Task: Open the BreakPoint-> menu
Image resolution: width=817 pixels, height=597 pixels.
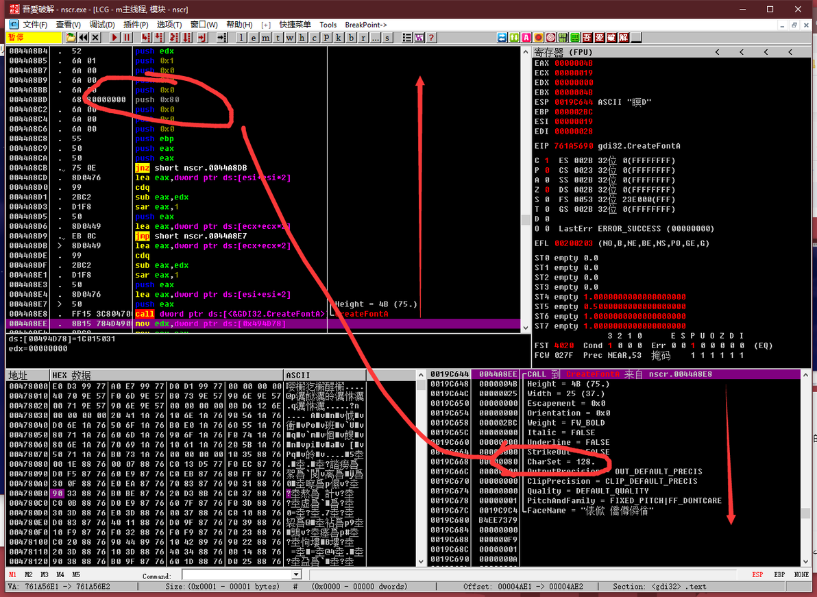Action: [x=366, y=25]
